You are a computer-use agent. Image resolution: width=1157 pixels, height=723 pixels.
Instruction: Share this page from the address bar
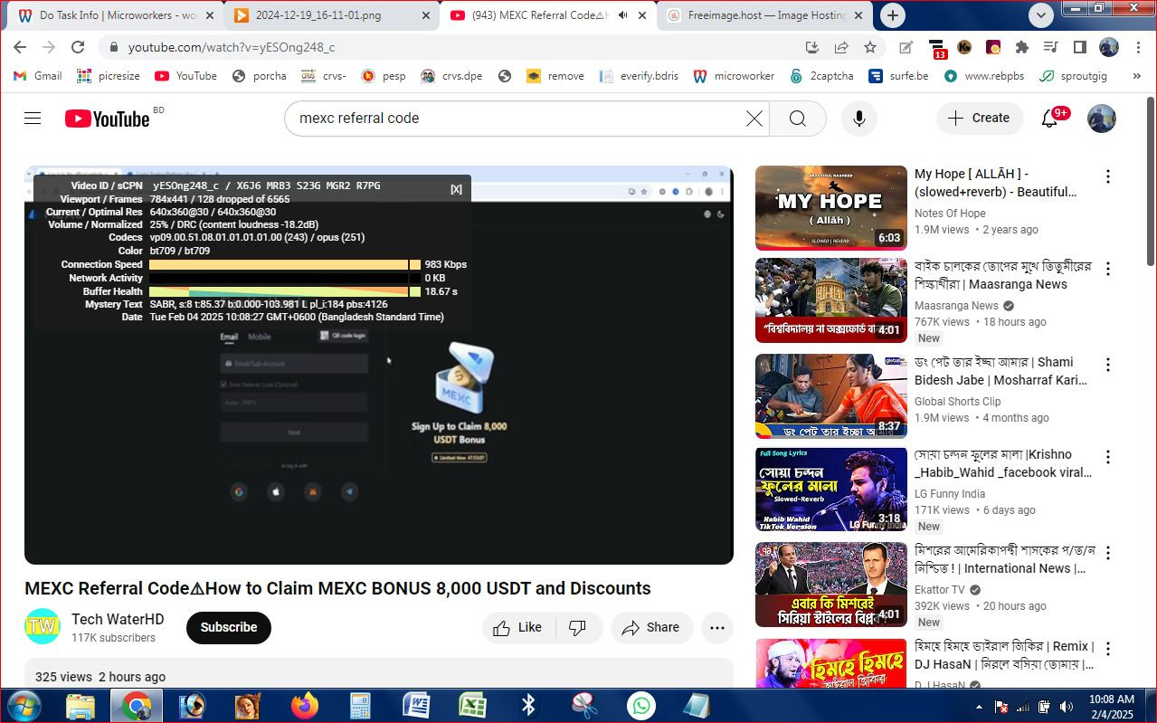841,47
